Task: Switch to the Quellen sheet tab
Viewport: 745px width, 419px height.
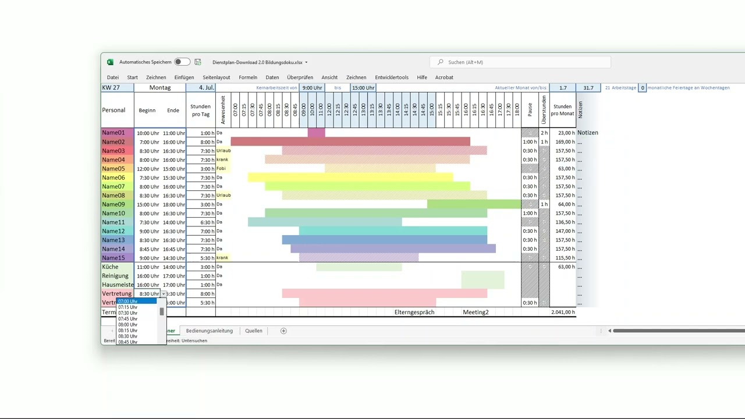Action: point(254,331)
